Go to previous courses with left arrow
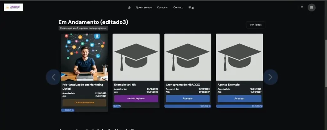327x130 pixels. [x=53, y=77]
